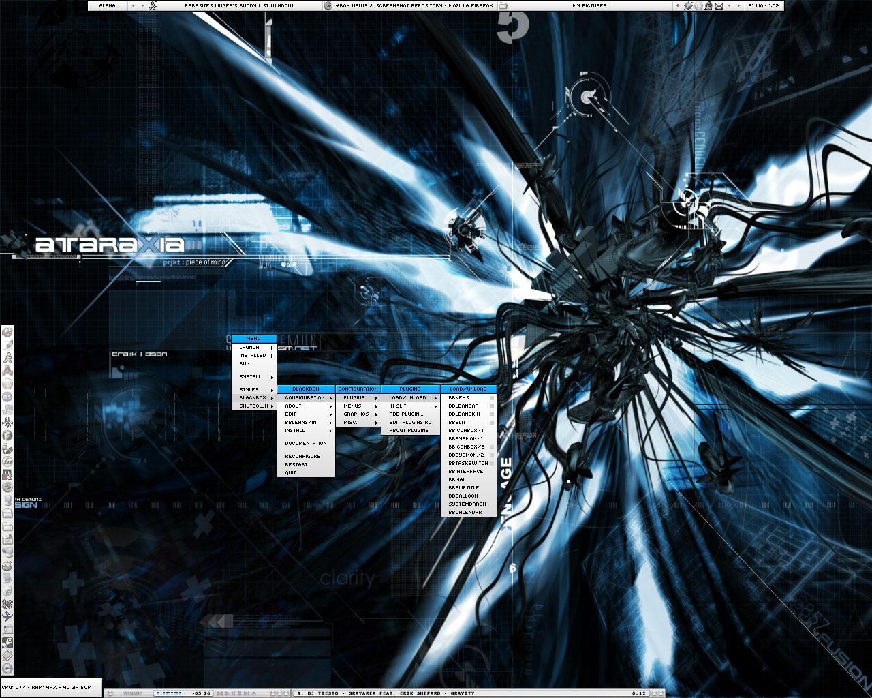The height and width of the screenshot is (698, 872).
Task: Click the AIM figure icon in system tray
Action: 708,5
